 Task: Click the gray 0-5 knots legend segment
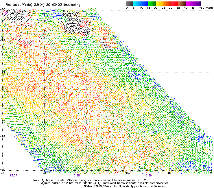(x=130, y=3)
